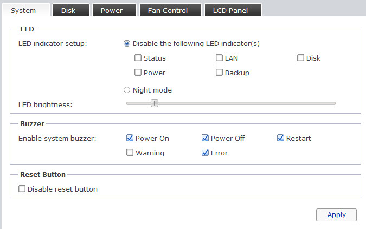This screenshot has width=366, height=229.
Task: Open the Power tab
Action: (111, 10)
